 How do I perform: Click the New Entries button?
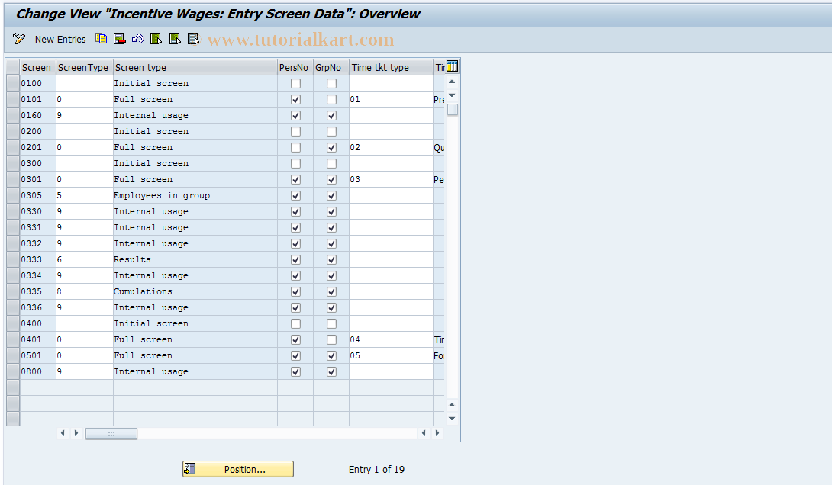[x=60, y=39]
